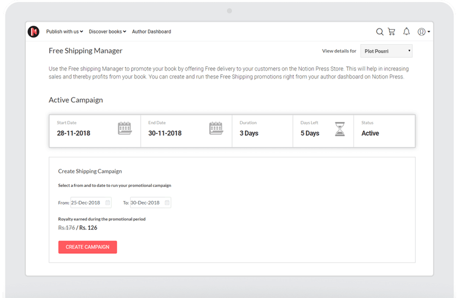Open the Plot Pourri book dropdown
This screenshot has height=298, width=459.
tap(386, 51)
